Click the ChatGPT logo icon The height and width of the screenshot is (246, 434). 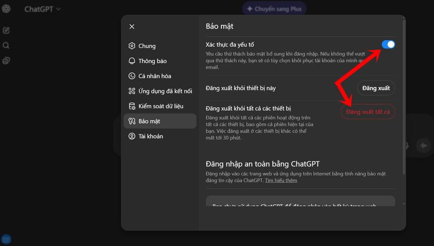click(6, 9)
